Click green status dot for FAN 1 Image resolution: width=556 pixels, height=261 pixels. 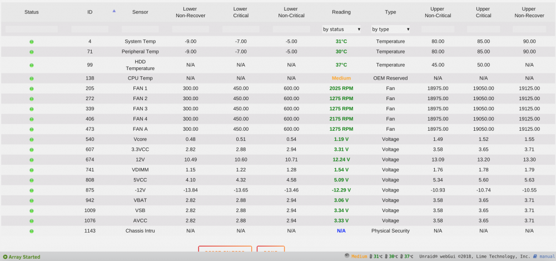click(x=32, y=89)
